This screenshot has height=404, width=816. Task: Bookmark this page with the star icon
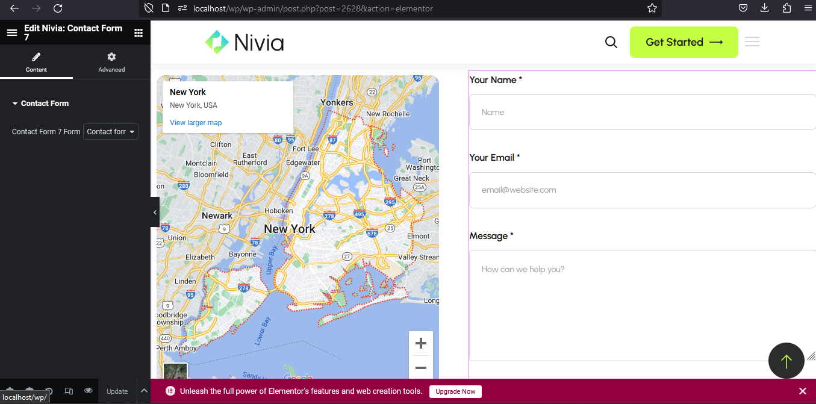tap(652, 8)
